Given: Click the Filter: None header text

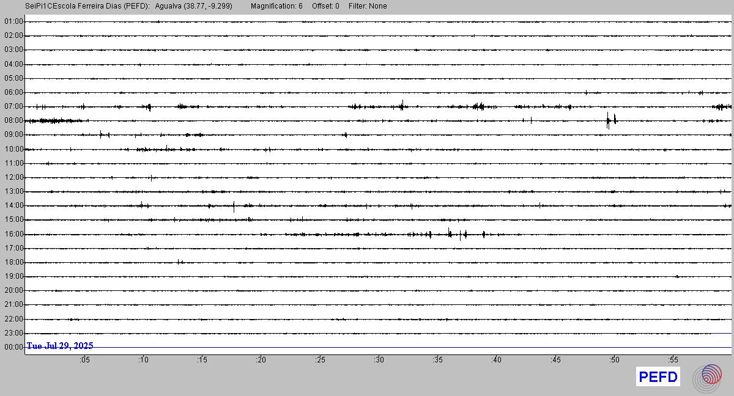Looking at the screenshot, I should point(368,6).
